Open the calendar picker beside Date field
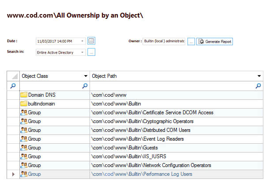The width and height of the screenshot is (270, 189). pyautogui.click(x=91, y=41)
